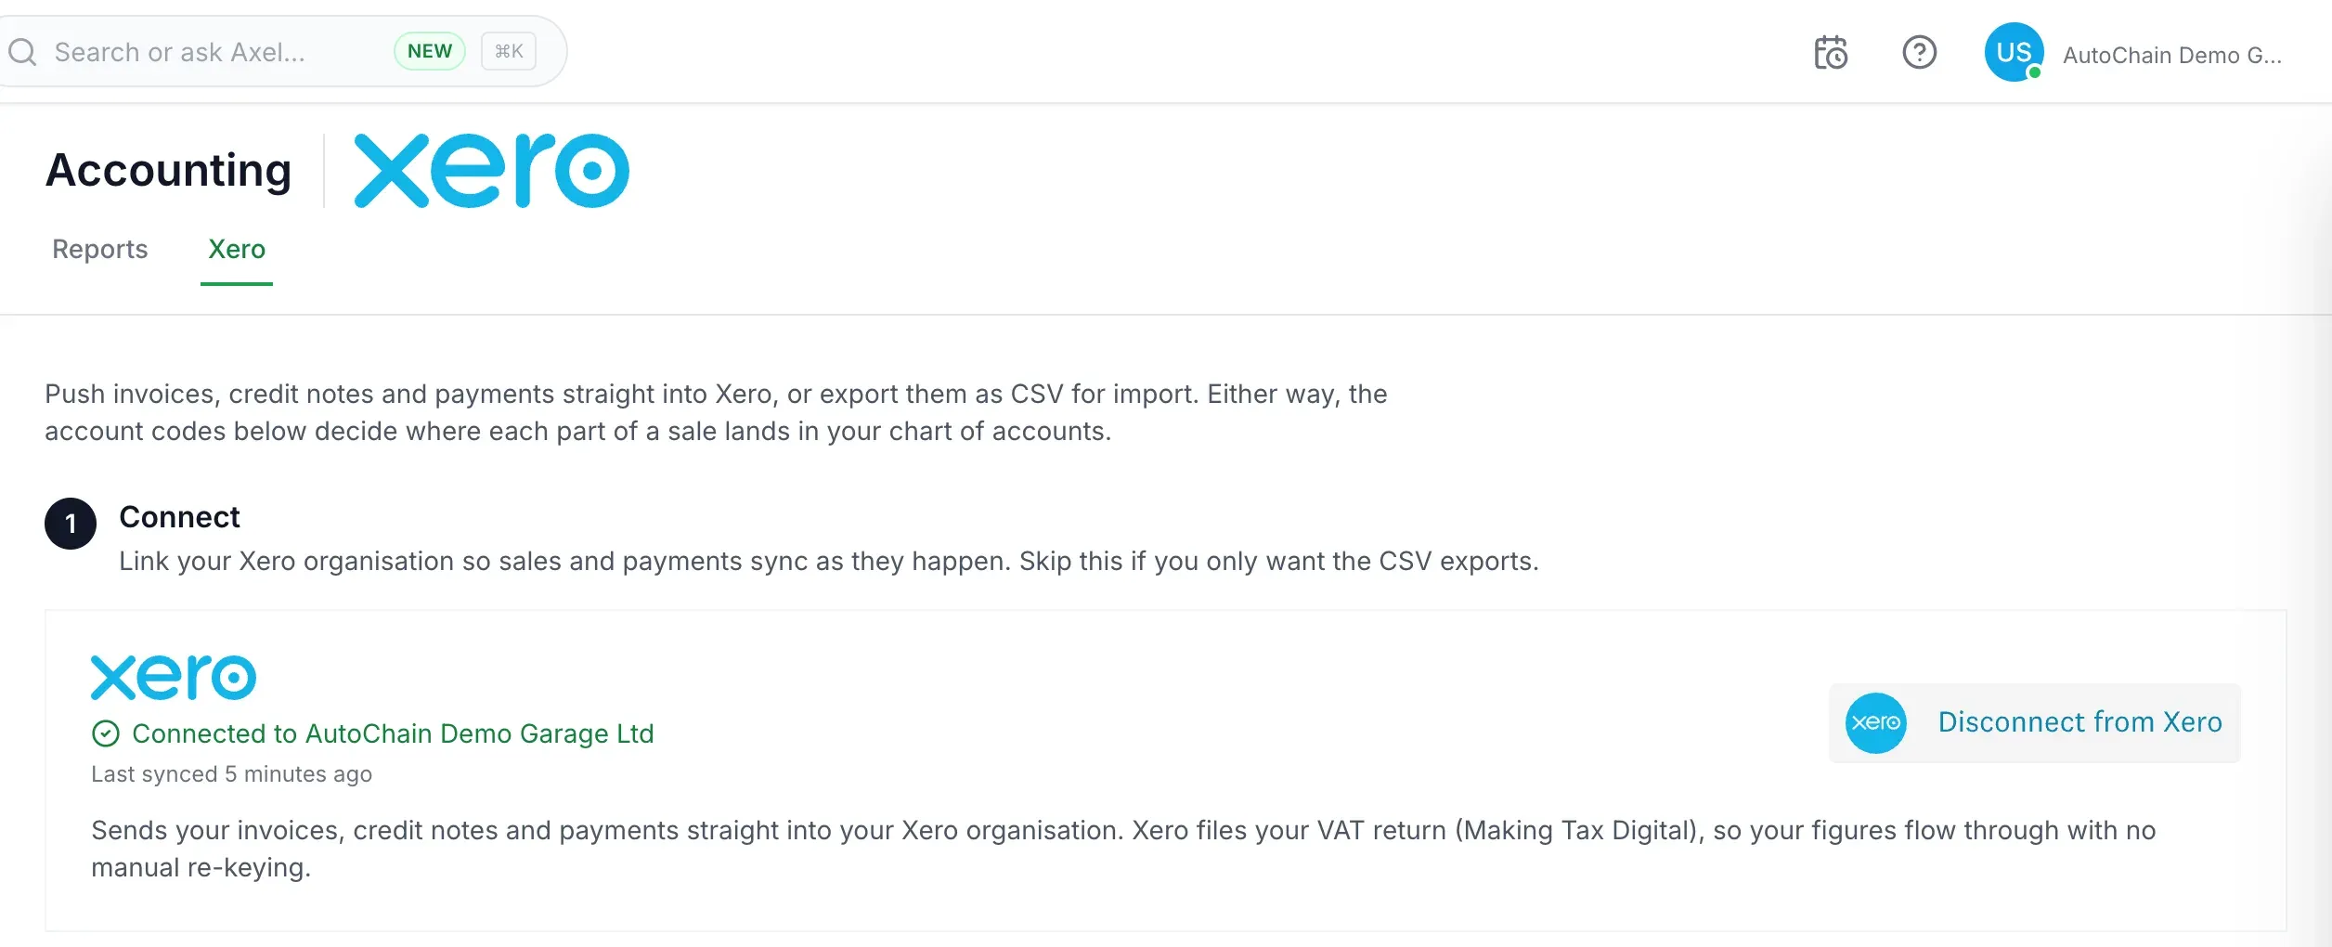This screenshot has height=947, width=2332.
Task: Click the search magnifier icon
Action: pyautogui.click(x=22, y=52)
